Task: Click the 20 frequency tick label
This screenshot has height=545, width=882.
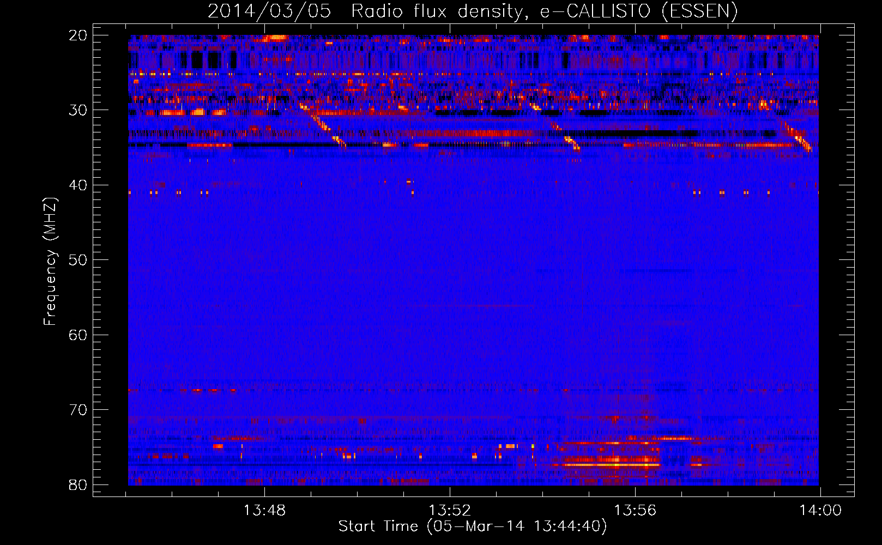Action: 78,35
